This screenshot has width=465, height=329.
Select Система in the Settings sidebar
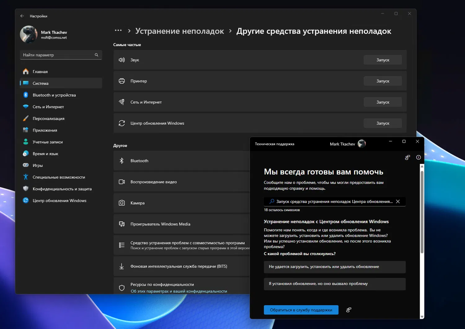click(x=61, y=83)
